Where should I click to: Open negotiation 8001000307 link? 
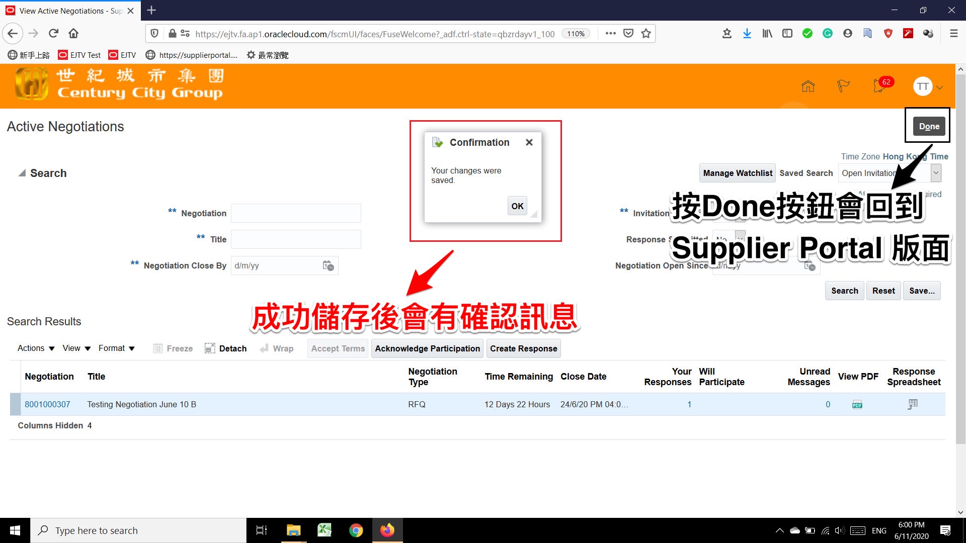pyautogui.click(x=47, y=404)
